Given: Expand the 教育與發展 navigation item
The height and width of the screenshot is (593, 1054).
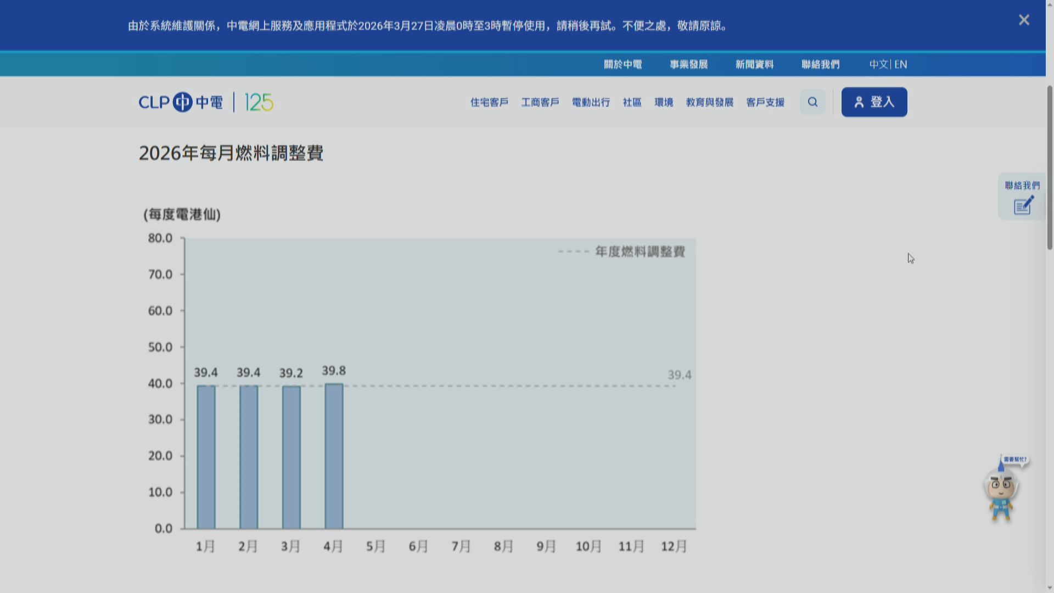Looking at the screenshot, I should coord(709,102).
